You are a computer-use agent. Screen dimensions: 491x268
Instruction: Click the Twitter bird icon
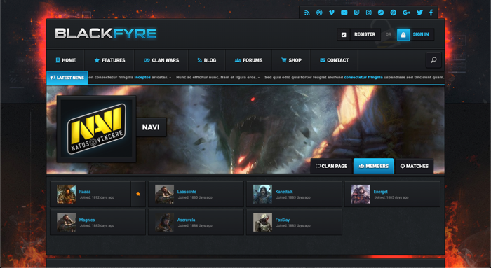click(419, 13)
